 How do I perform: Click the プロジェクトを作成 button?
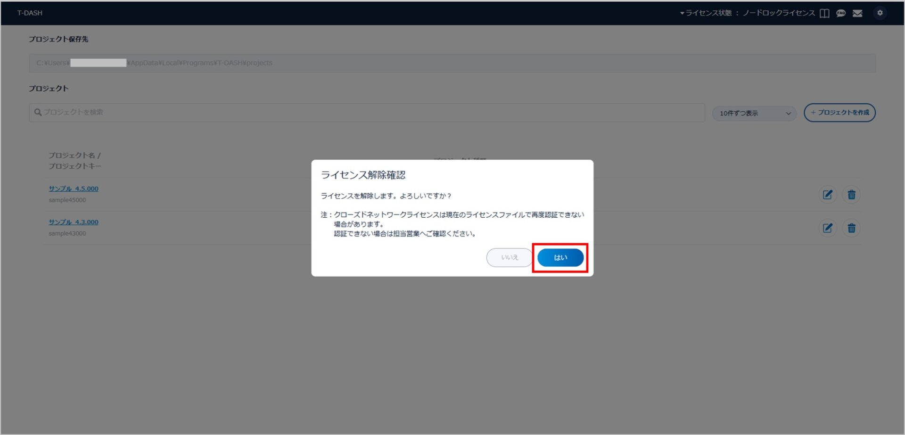coord(839,113)
